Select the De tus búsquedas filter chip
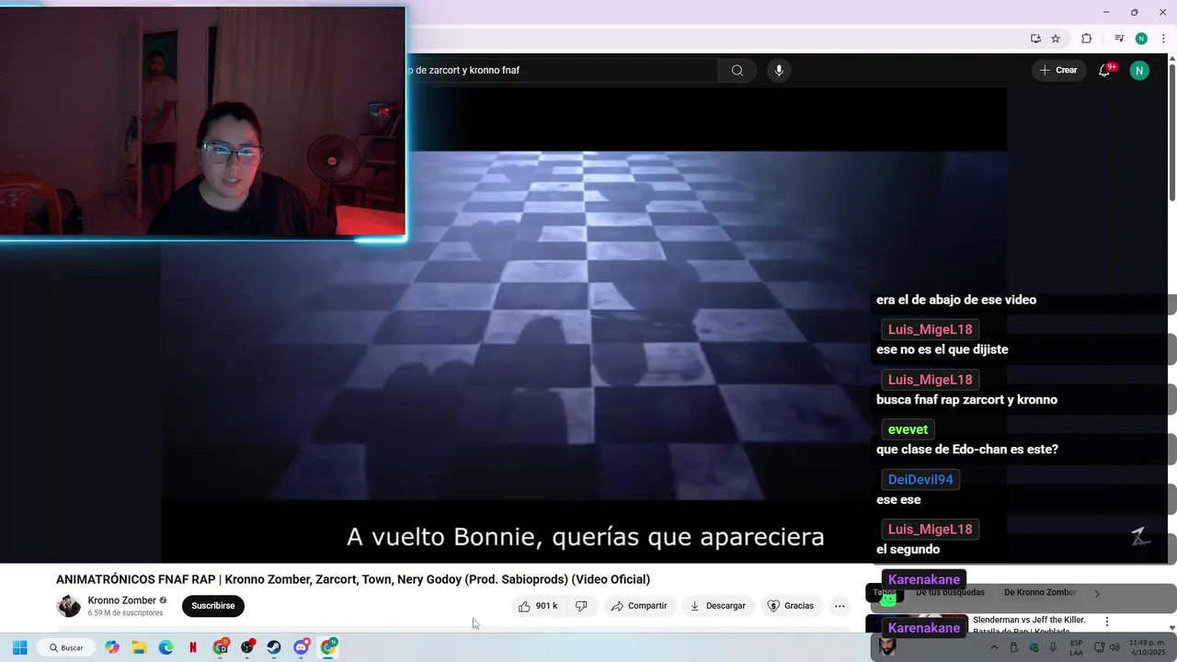 pyautogui.click(x=950, y=593)
